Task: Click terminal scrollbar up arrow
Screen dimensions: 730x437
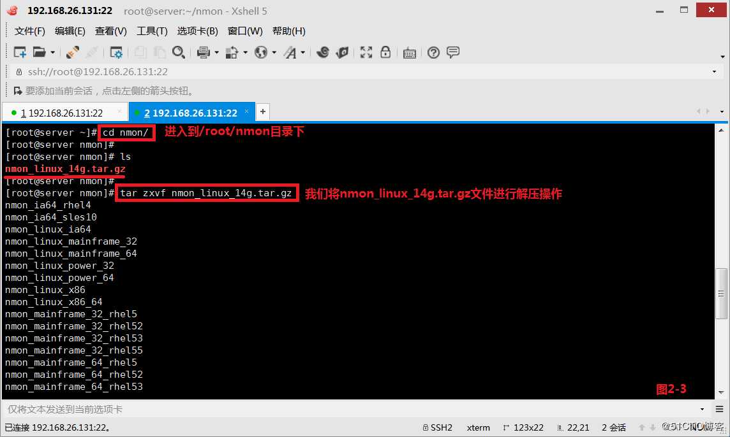Action: [721, 130]
